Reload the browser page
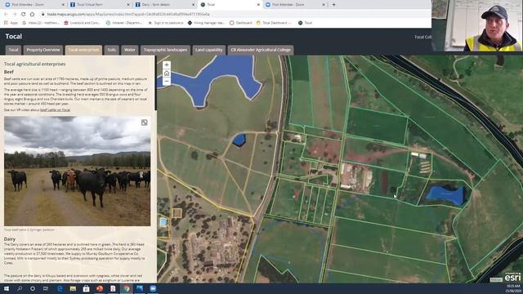 click(24, 14)
